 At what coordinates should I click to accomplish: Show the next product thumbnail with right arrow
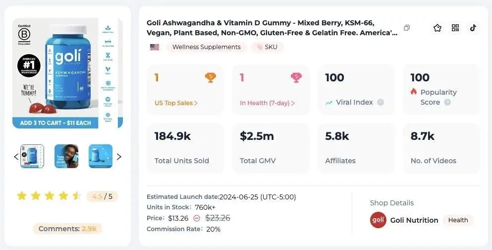(119, 157)
